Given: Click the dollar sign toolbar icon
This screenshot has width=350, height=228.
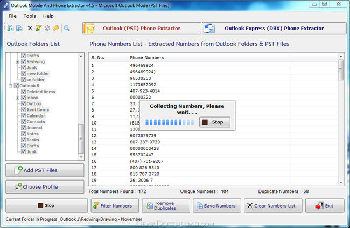Looking at the screenshot, I should (47, 28).
